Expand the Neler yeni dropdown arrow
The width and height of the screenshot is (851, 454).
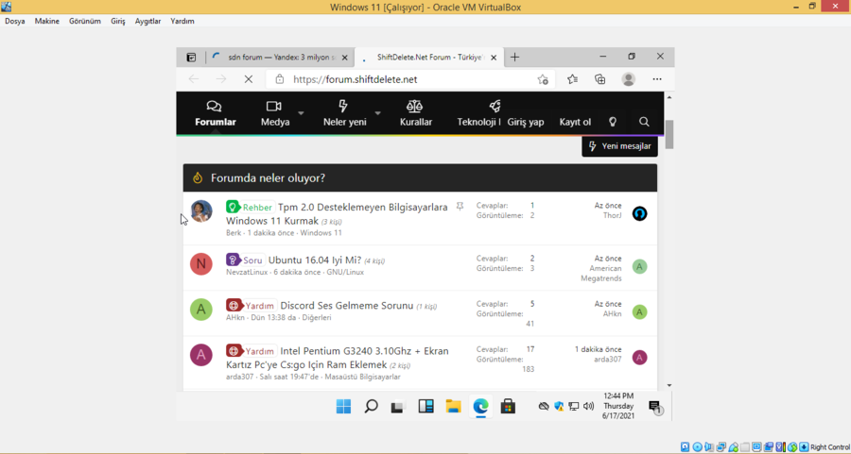(x=377, y=113)
